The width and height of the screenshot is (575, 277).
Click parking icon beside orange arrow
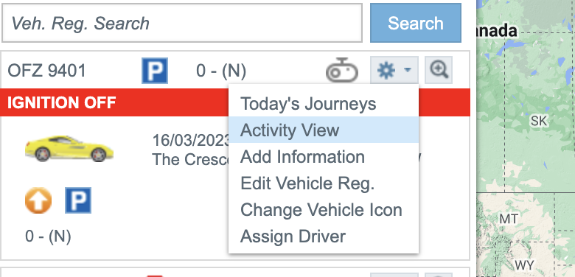(x=78, y=200)
